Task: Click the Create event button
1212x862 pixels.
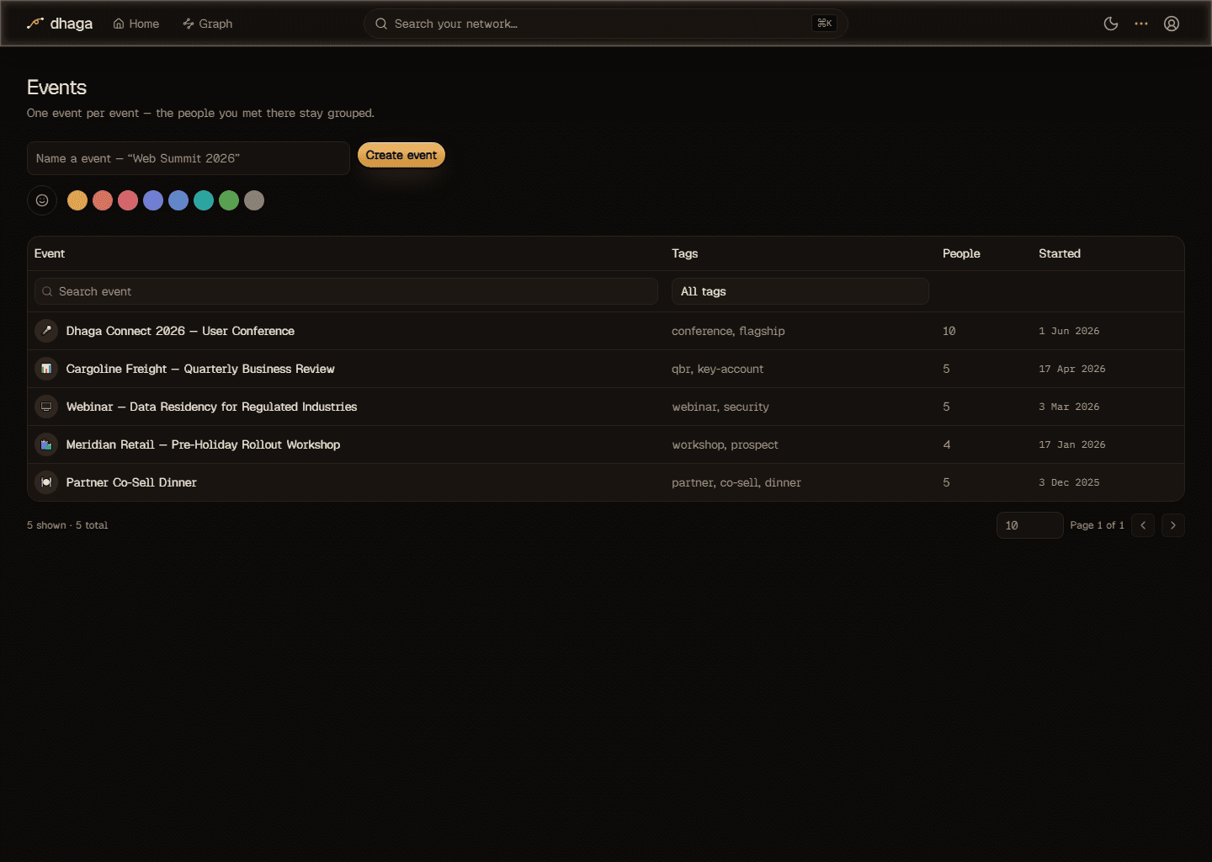Action: pos(401,155)
